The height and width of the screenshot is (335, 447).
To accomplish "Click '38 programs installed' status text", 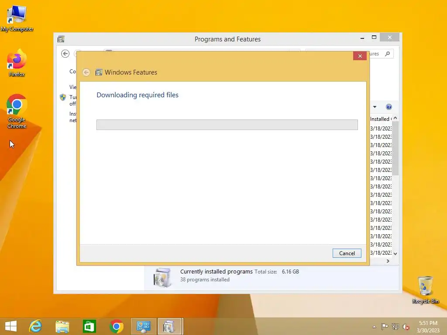I will 205,280.
